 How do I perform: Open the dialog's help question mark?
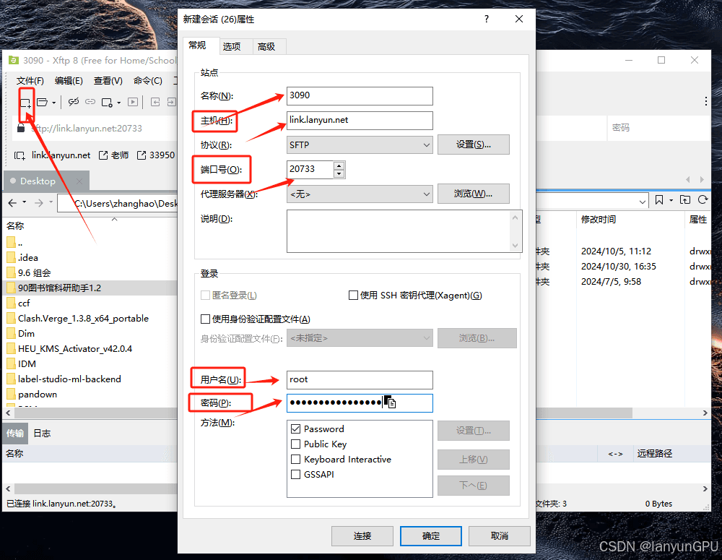[487, 20]
